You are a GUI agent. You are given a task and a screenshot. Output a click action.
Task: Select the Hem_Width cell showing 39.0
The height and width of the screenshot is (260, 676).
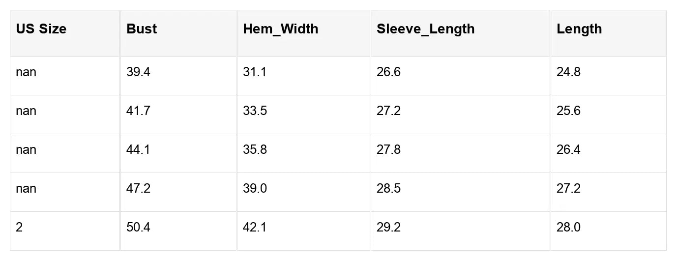click(255, 189)
